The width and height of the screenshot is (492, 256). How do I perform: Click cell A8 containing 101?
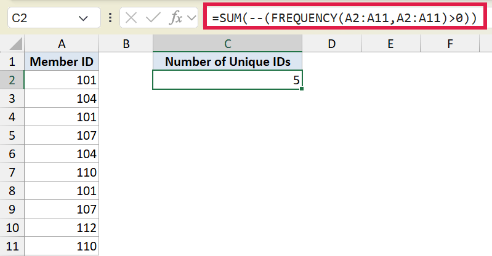[62, 191]
